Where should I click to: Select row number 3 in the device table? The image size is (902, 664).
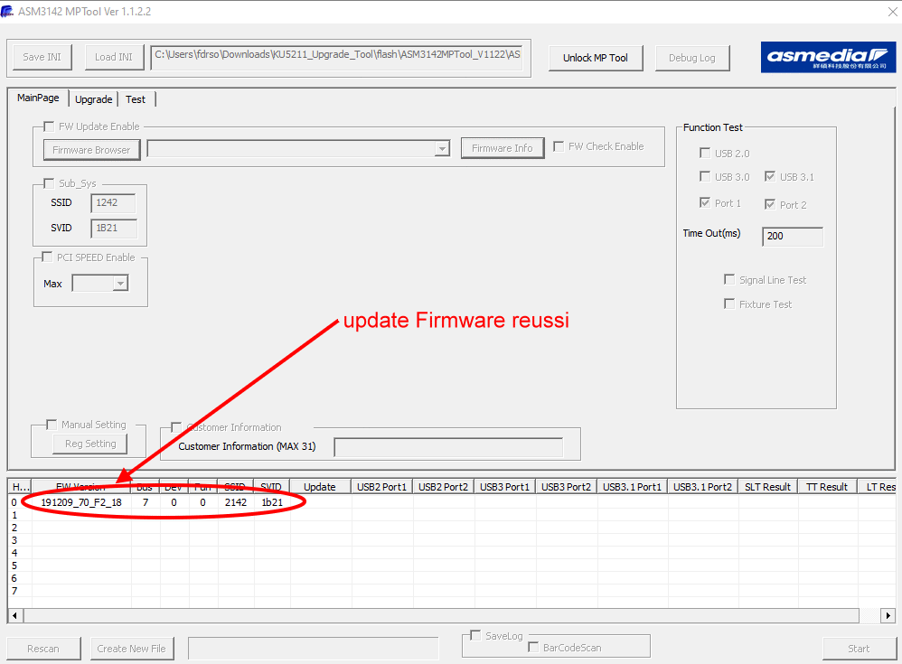point(14,540)
